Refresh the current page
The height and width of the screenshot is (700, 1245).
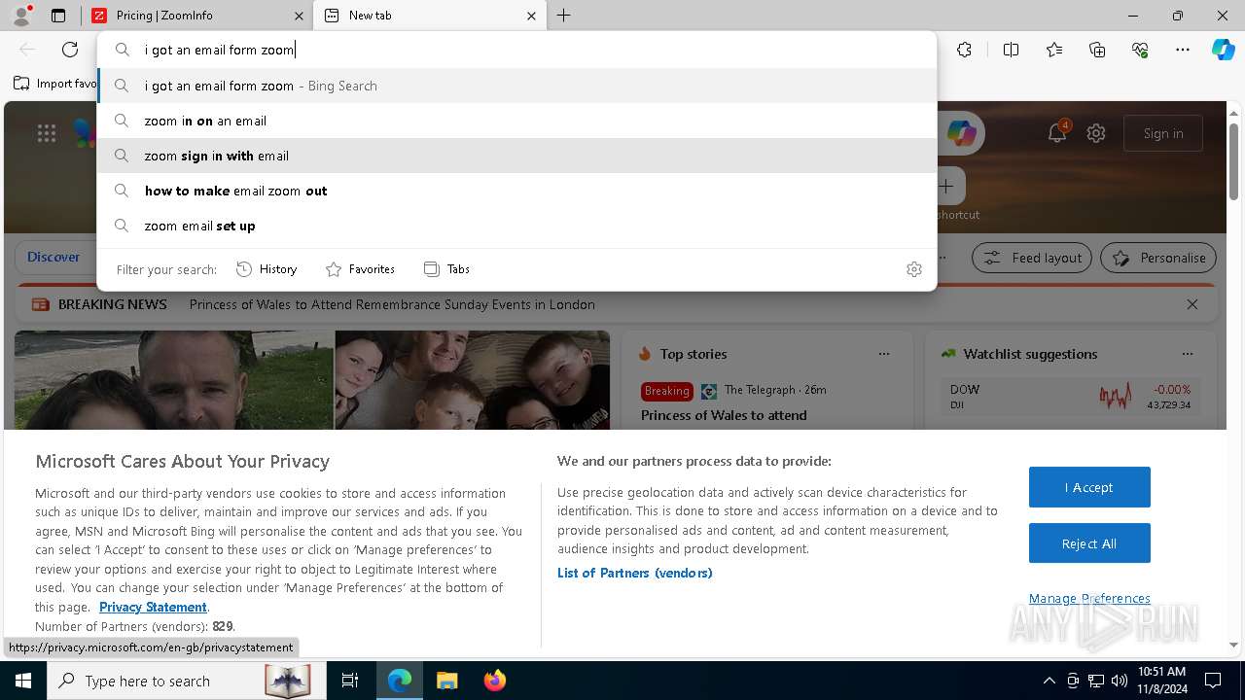pyautogui.click(x=70, y=50)
